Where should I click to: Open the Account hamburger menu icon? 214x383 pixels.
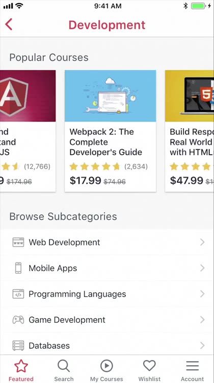[192, 366]
